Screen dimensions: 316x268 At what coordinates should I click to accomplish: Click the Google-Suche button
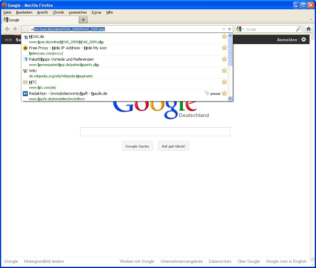tap(137, 146)
